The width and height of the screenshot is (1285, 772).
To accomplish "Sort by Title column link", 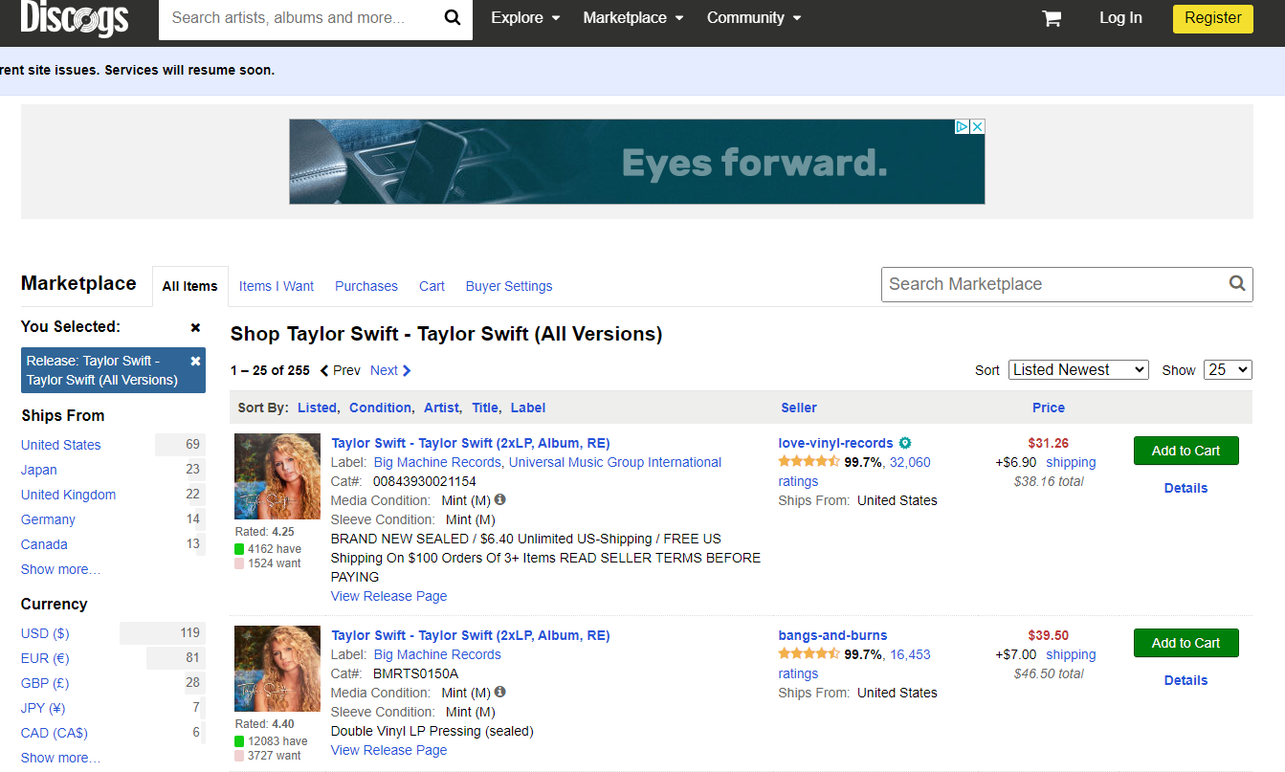I will [x=485, y=408].
